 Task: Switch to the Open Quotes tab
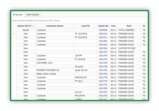point(33,15)
